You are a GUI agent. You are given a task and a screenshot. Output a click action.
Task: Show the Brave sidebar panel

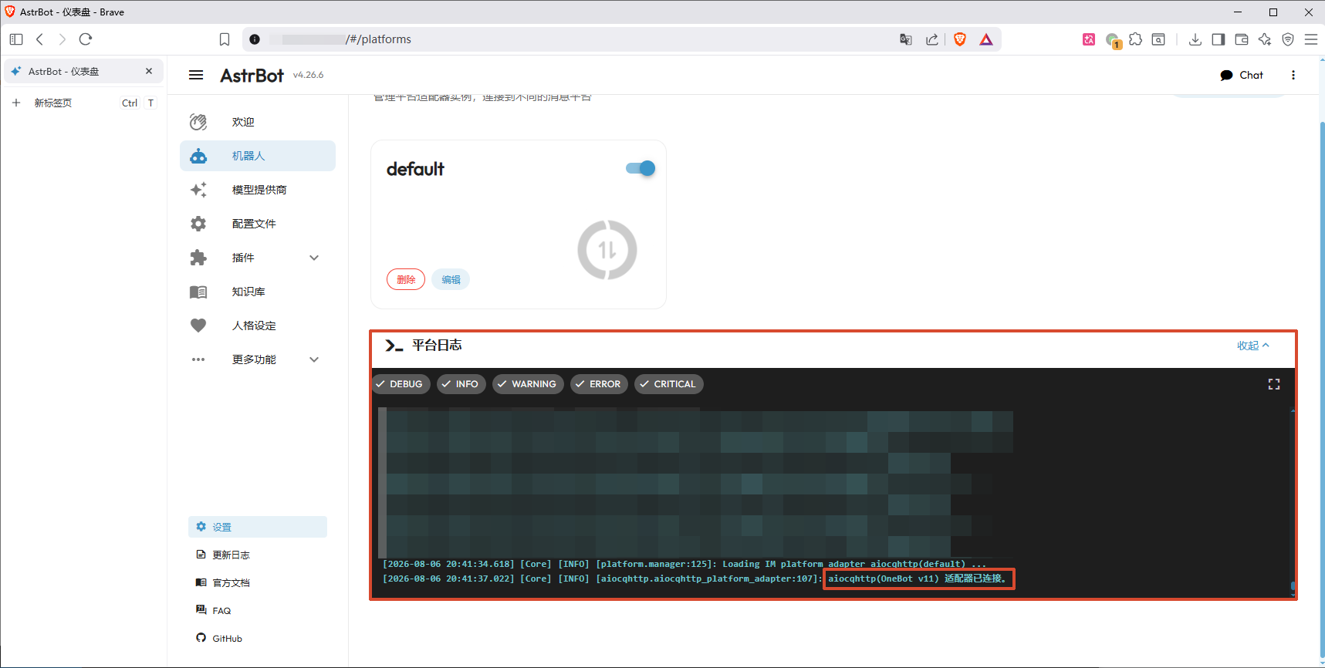click(x=1219, y=39)
